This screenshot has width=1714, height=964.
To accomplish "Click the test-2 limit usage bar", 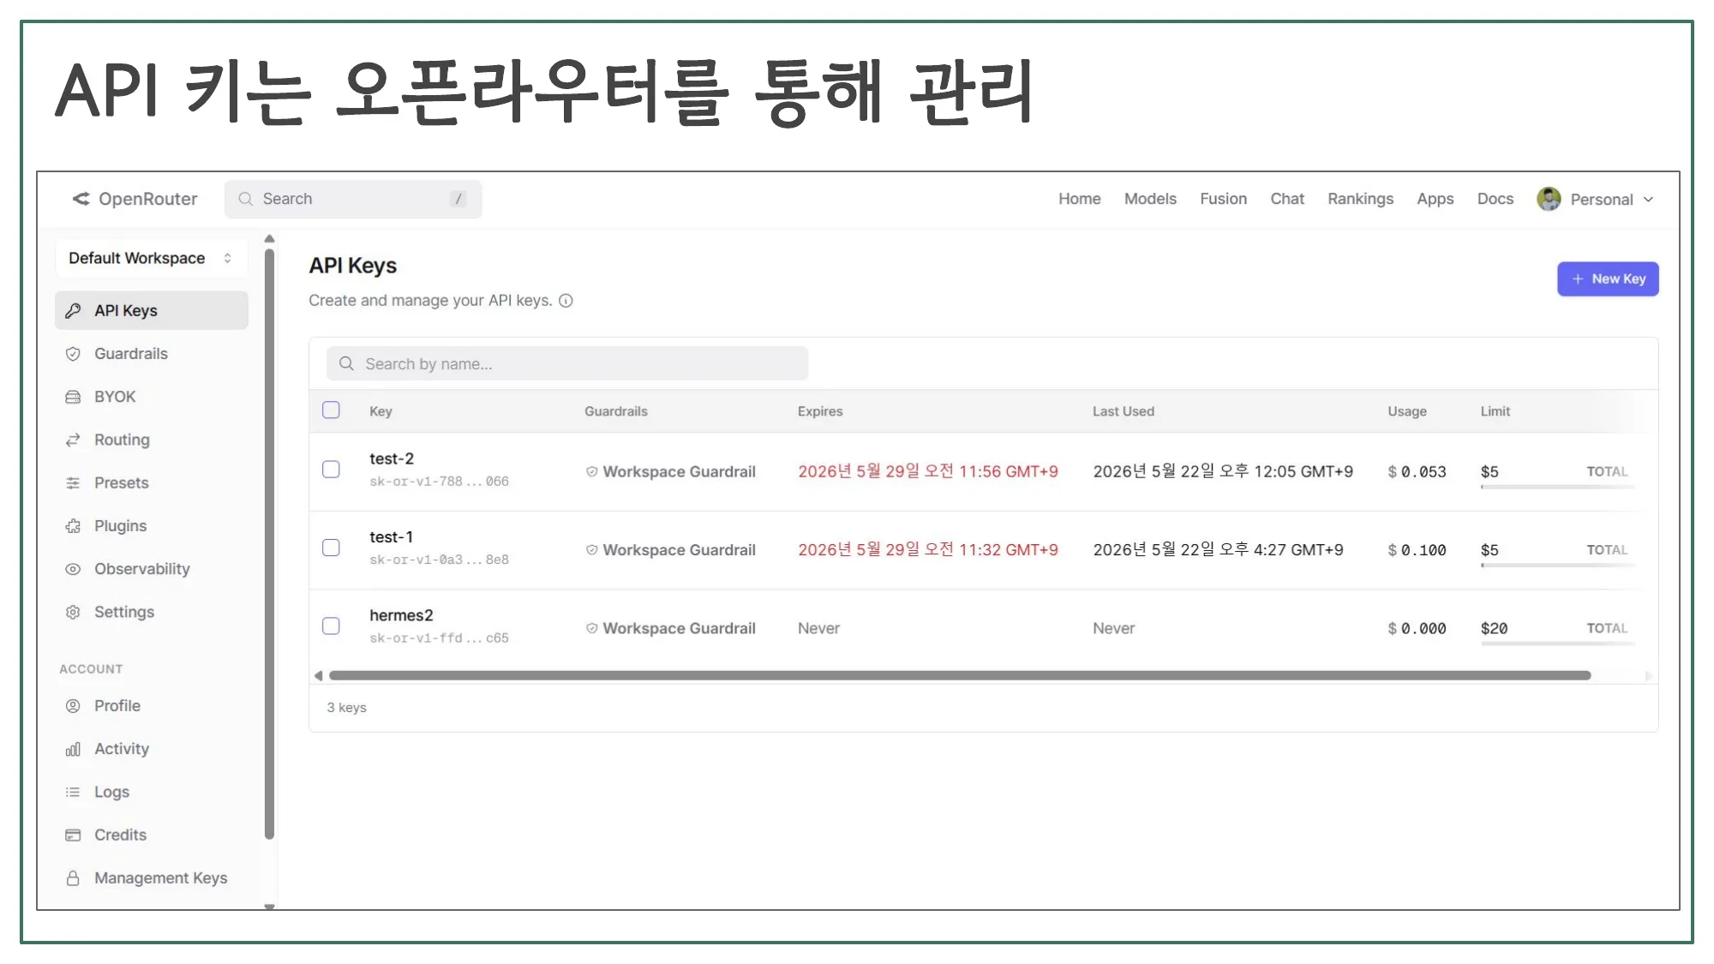I will 1557,487.
